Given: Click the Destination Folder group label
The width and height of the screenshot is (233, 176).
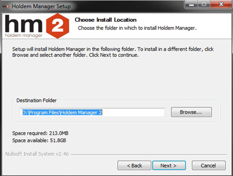Looking at the screenshot, I should point(37,100).
